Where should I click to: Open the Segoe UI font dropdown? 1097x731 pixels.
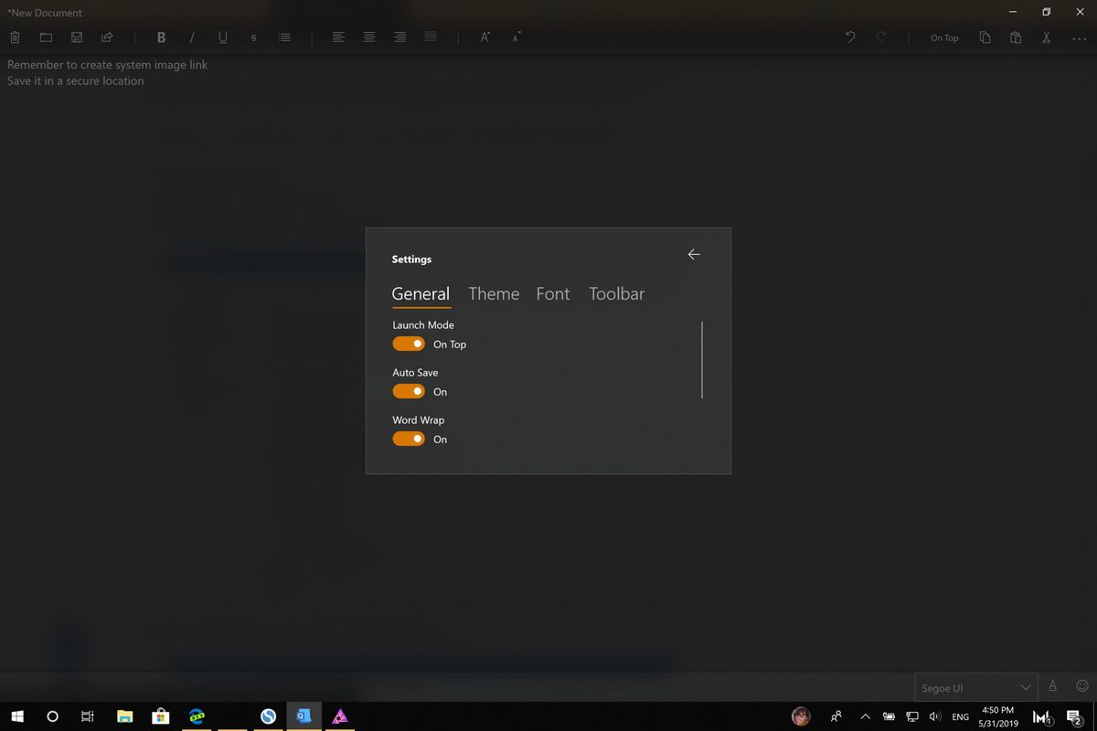975,686
